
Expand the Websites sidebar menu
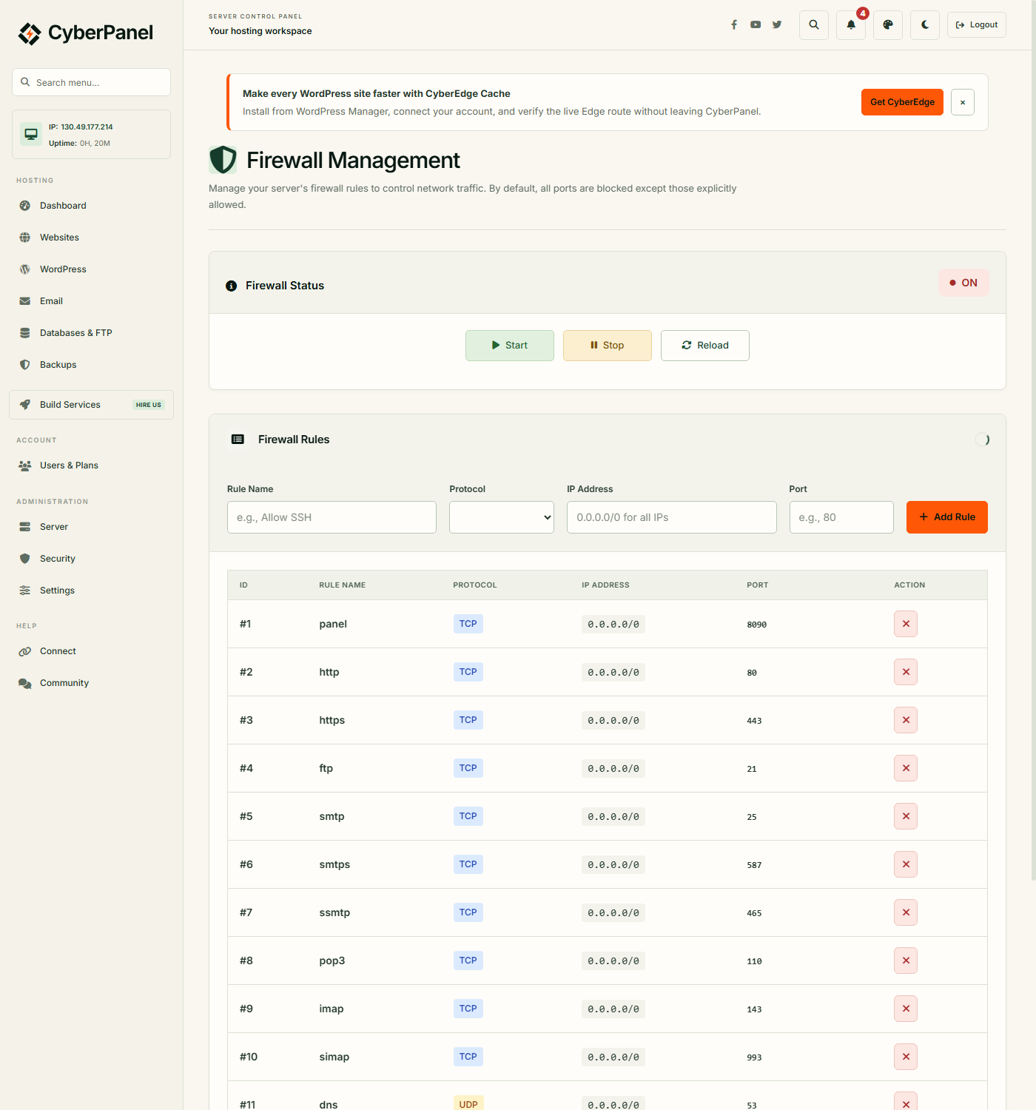(x=91, y=238)
